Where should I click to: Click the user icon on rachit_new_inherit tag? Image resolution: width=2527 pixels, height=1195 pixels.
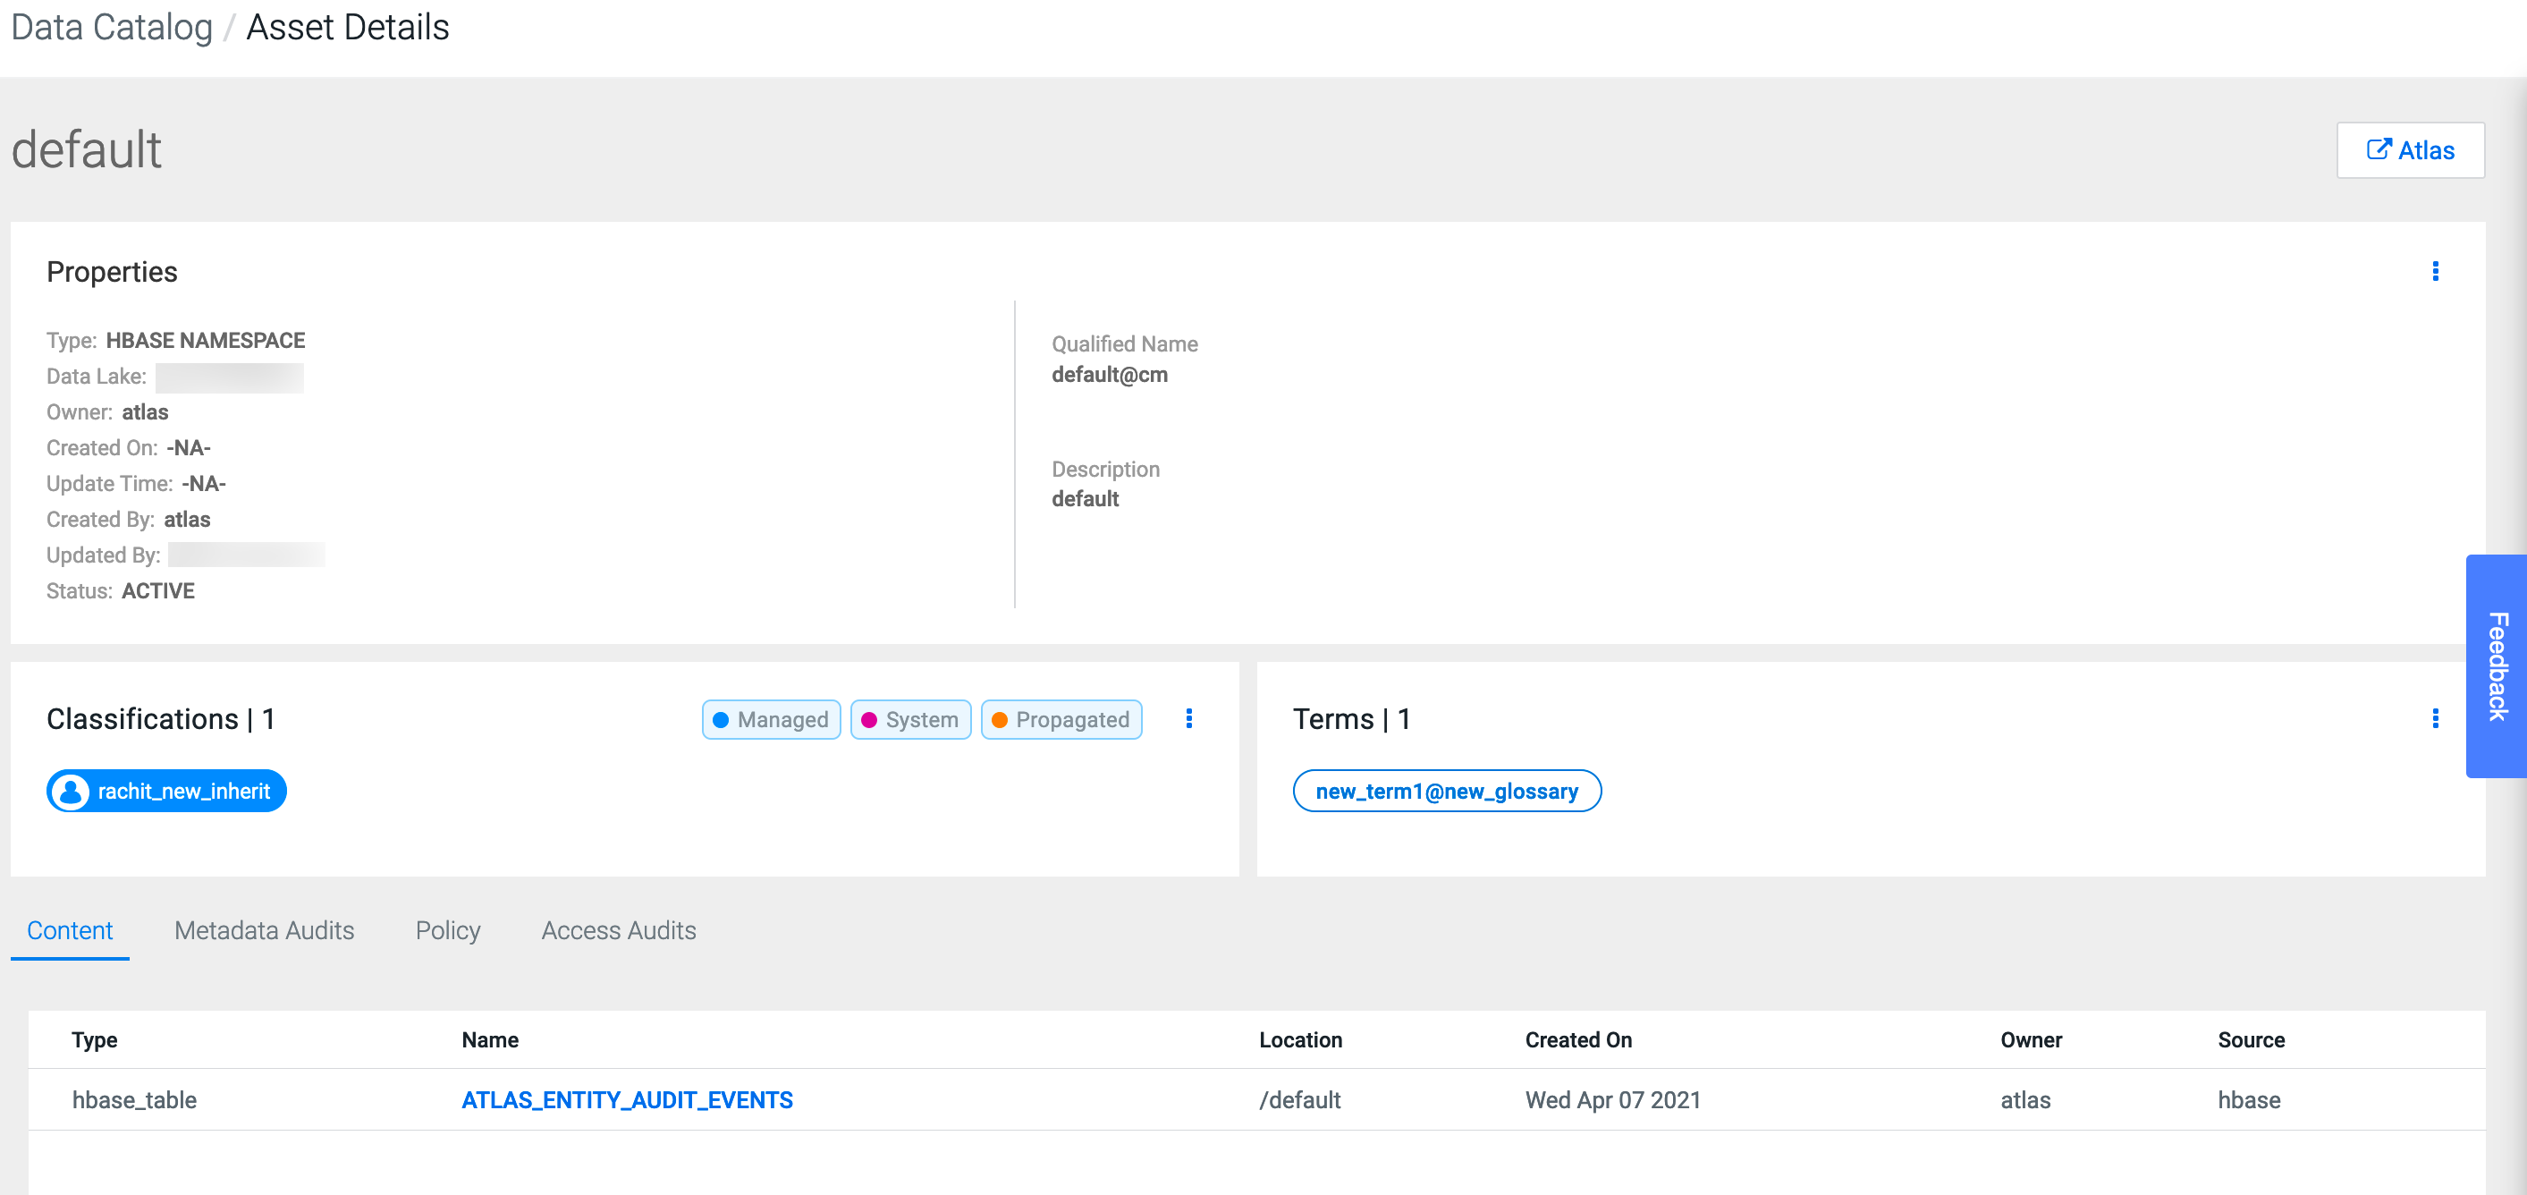point(71,791)
